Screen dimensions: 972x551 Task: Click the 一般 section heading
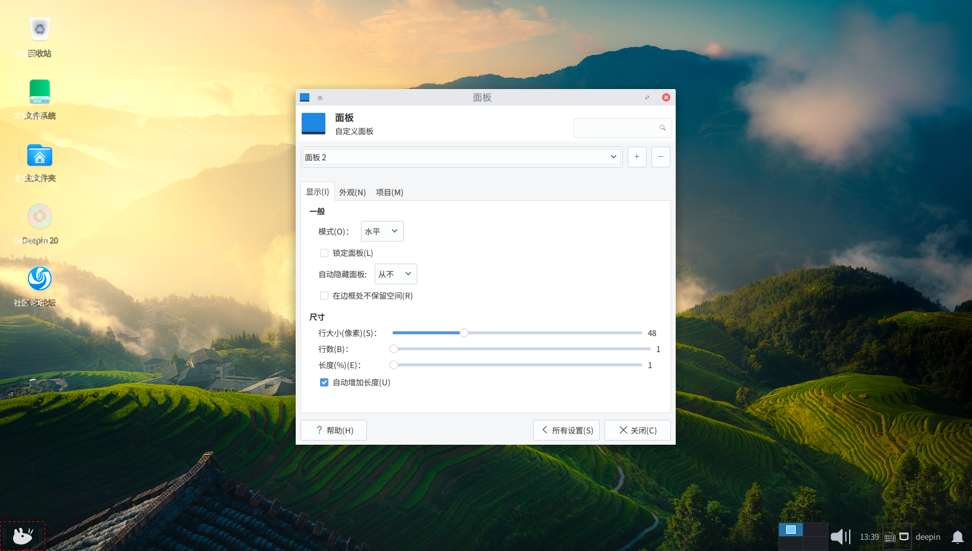317,211
